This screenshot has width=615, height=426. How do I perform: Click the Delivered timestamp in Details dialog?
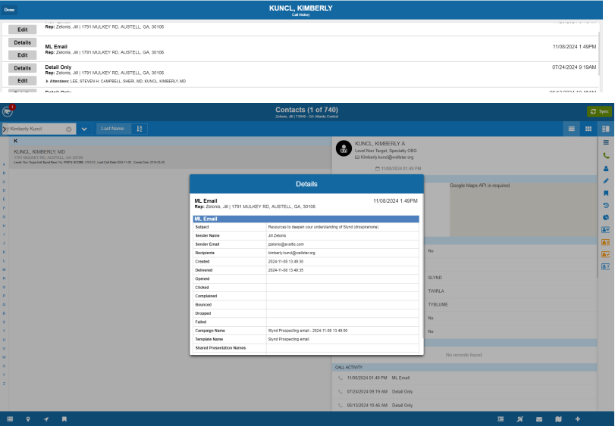coord(286,270)
